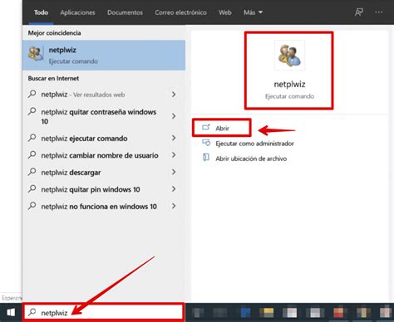The height and width of the screenshot is (322, 394).
Task: Open the Correo electrónico tab
Action: click(180, 12)
